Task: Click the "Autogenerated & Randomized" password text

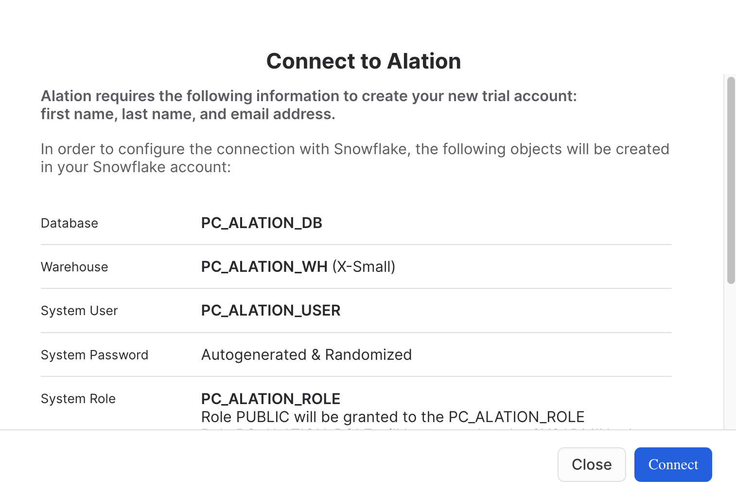Action: pyautogui.click(x=306, y=354)
